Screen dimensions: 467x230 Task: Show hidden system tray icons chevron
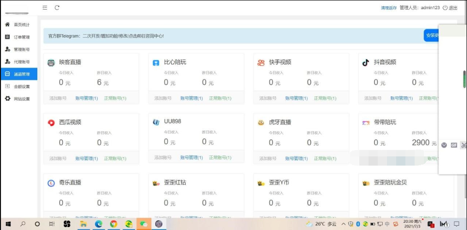[343, 224]
